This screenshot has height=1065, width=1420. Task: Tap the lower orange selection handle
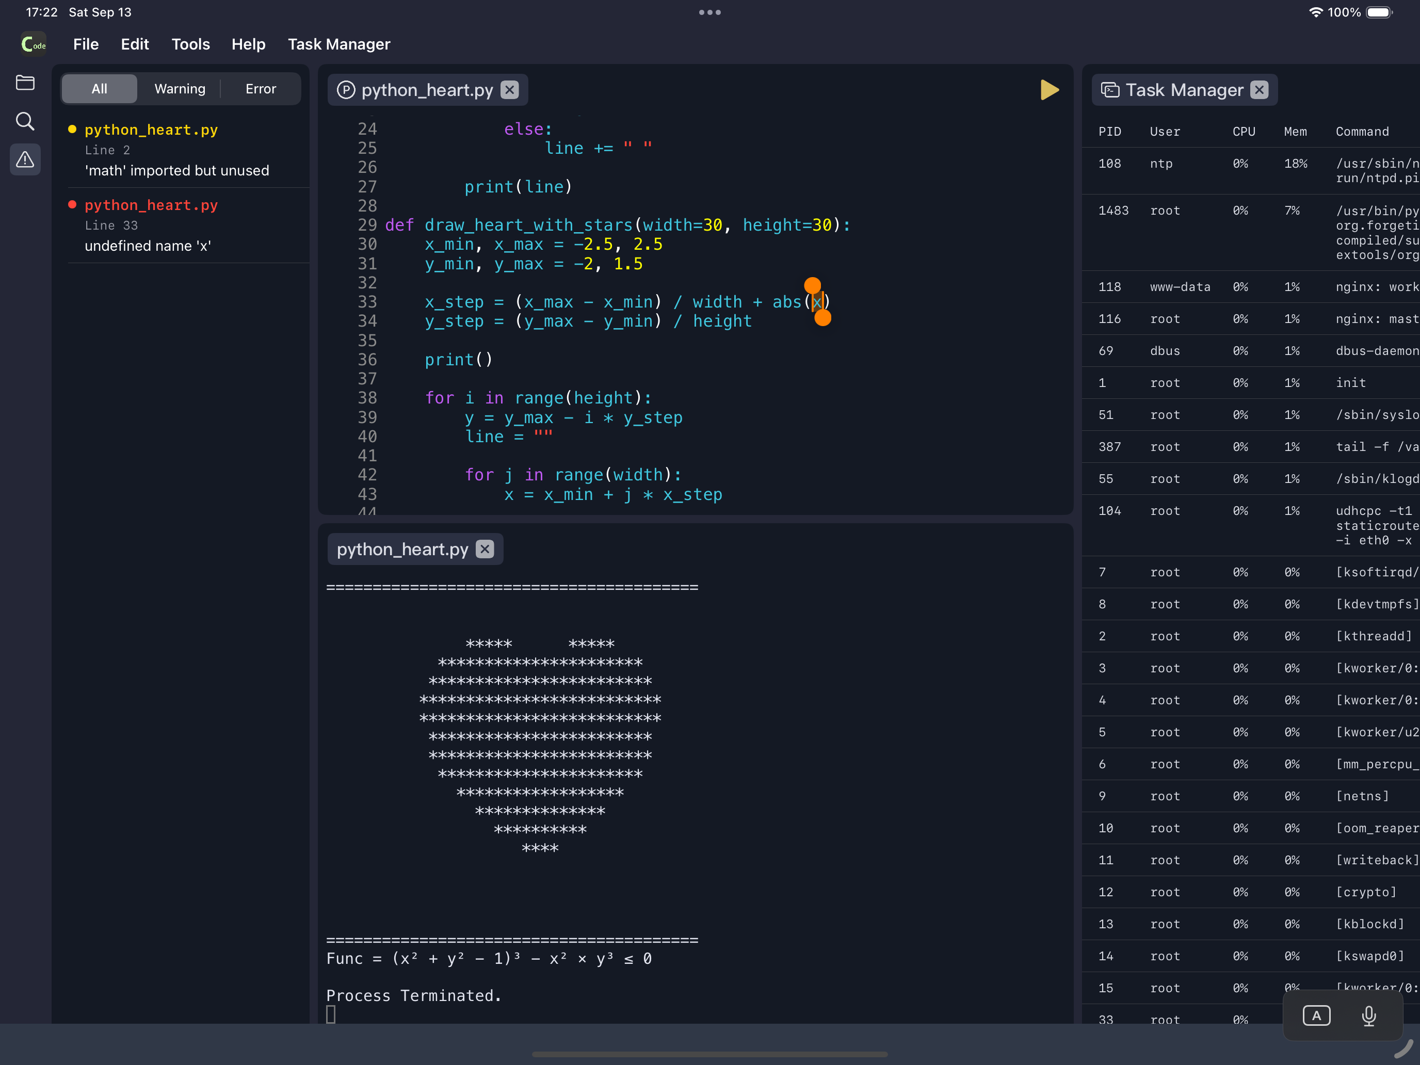[823, 318]
